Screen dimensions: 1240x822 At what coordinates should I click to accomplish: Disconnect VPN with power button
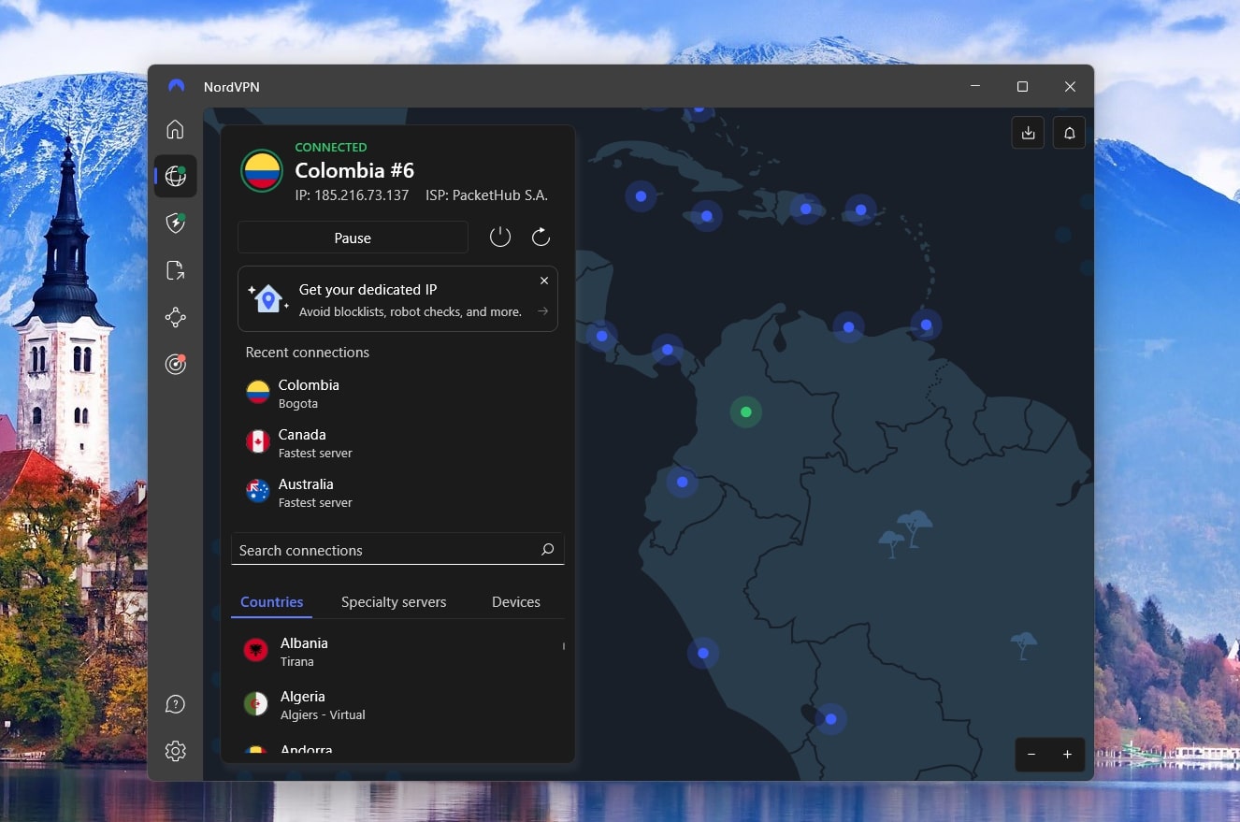click(x=500, y=237)
